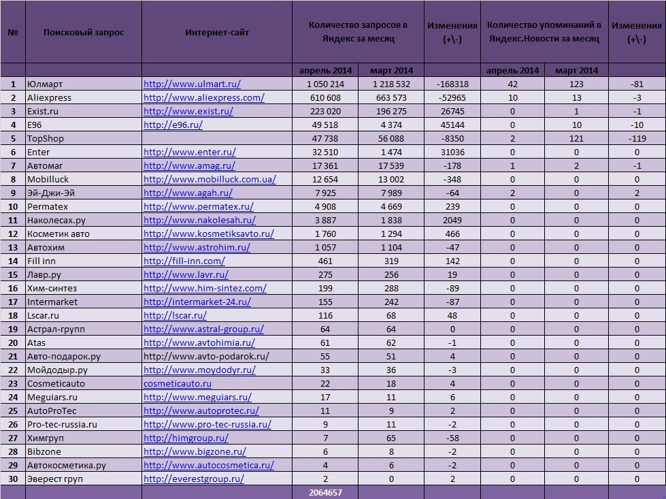The width and height of the screenshot is (666, 499).
Task: Open the http://www.bigzone.ru/ link
Action: (195, 451)
